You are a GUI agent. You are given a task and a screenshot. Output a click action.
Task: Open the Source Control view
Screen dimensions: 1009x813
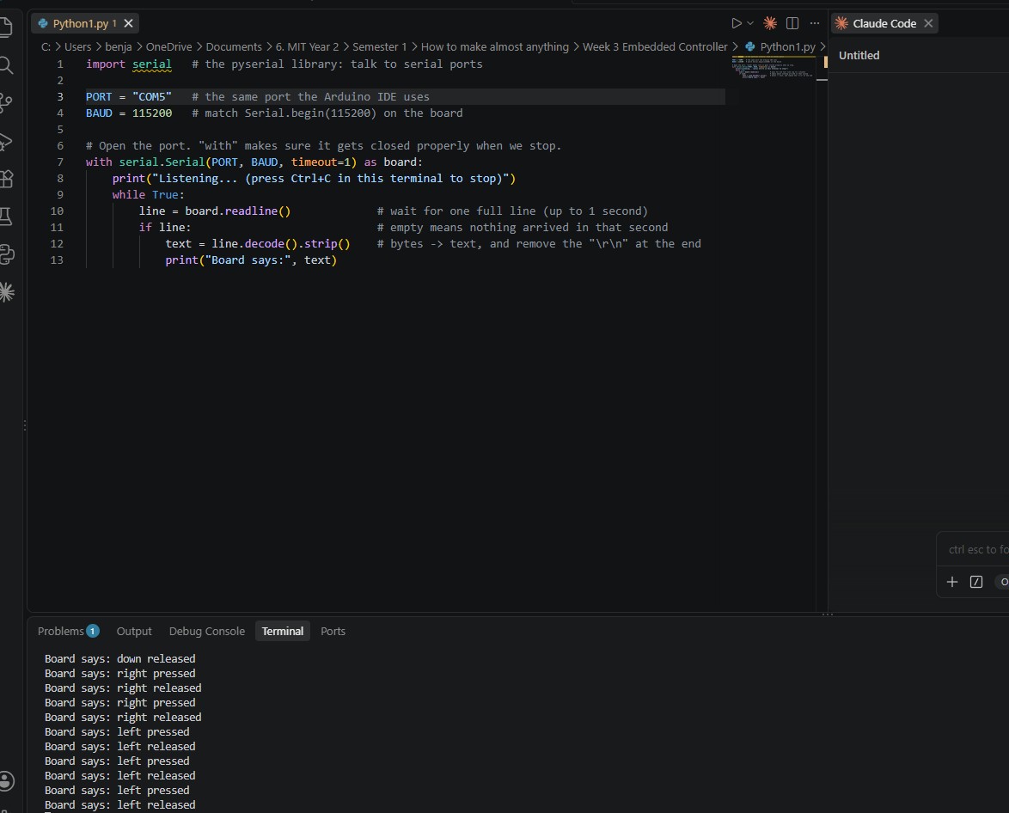pos(5,103)
